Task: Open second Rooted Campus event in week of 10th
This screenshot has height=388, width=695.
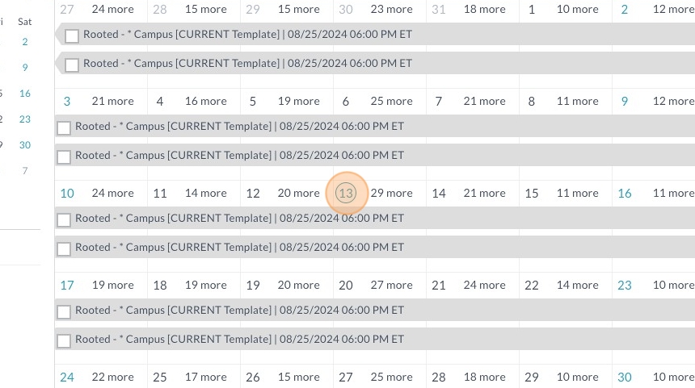Action: pyautogui.click(x=239, y=247)
